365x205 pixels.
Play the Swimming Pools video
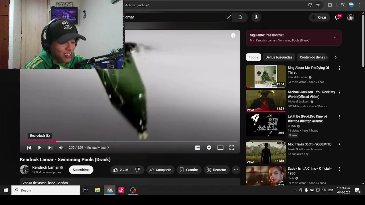click(x=40, y=148)
